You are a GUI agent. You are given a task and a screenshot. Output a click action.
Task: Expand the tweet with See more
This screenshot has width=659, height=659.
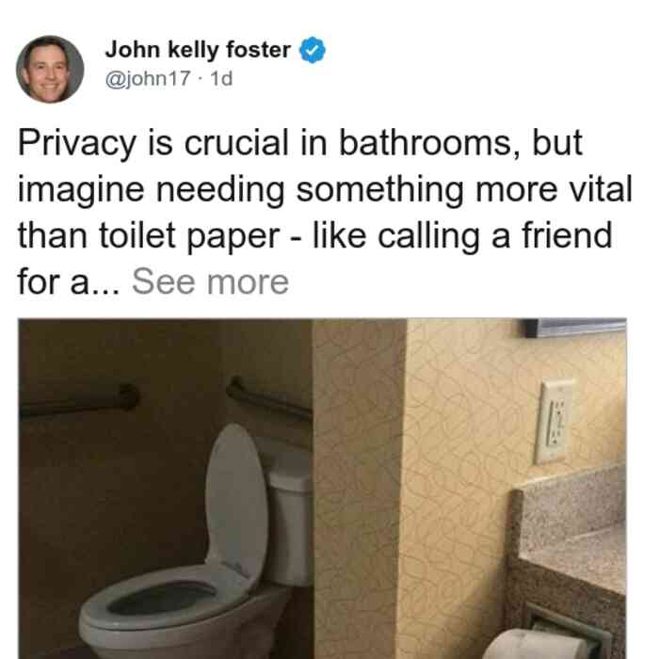point(210,281)
